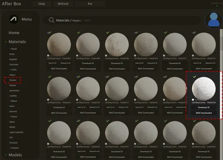Click the double checkmark above Plaster014
223x160 pixels.
click(x=78, y=77)
